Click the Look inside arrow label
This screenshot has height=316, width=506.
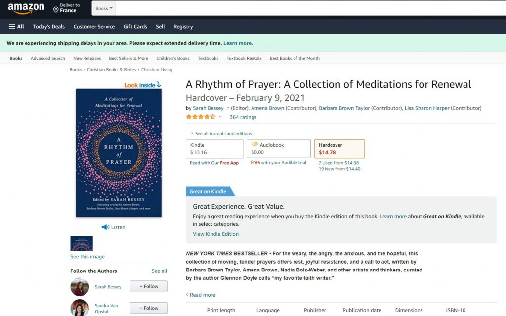click(142, 85)
